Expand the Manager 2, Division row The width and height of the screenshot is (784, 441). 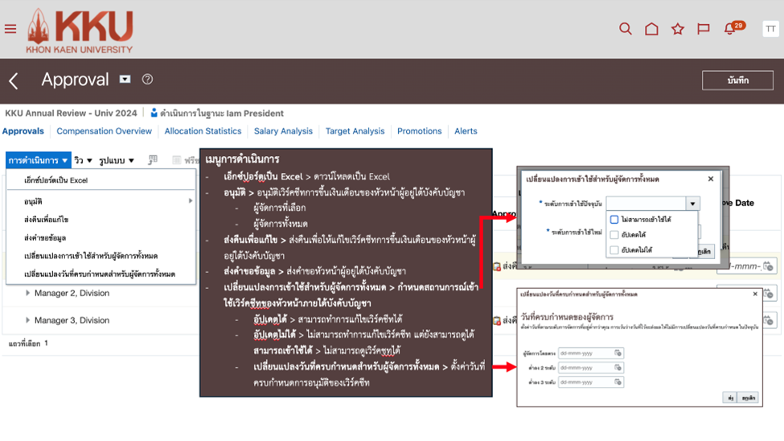pyautogui.click(x=28, y=293)
